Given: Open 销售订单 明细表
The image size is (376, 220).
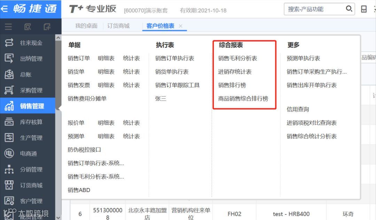Looking at the screenshot, I should 106,58.
